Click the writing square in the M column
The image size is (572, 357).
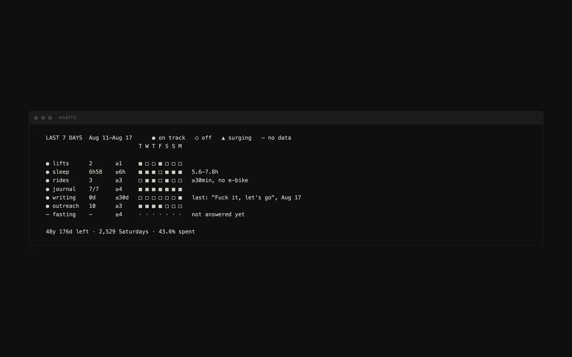point(180,198)
